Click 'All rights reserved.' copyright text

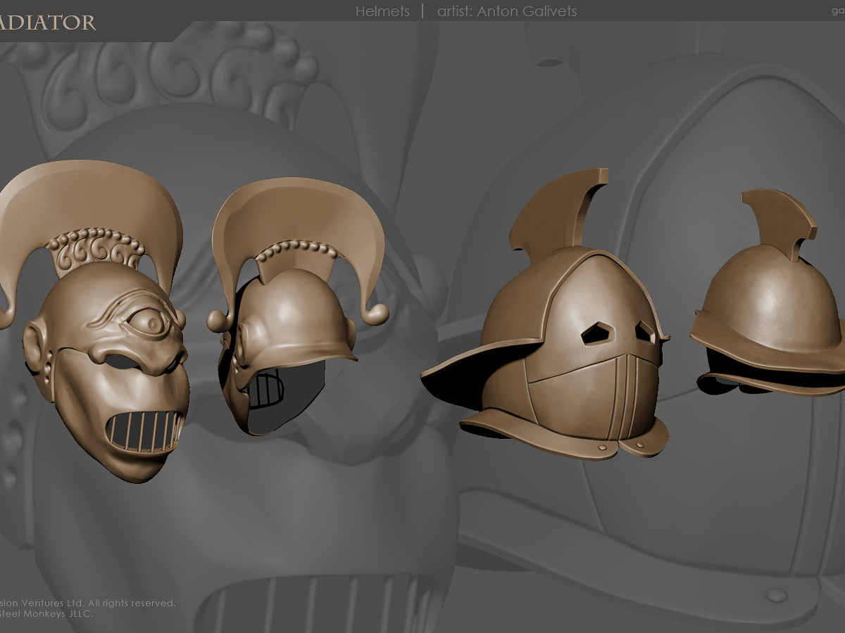[132, 603]
